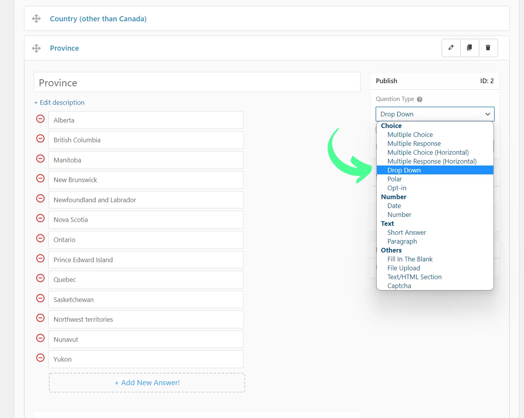Screen dimensions: 524x418
Task: Click the help icon next to Question Type
Action: [x=419, y=99]
